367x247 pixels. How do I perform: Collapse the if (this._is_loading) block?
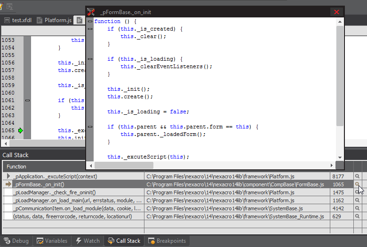click(x=90, y=59)
